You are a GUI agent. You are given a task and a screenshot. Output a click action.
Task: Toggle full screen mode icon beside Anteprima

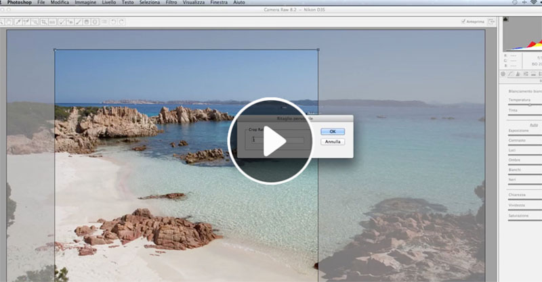(491, 22)
